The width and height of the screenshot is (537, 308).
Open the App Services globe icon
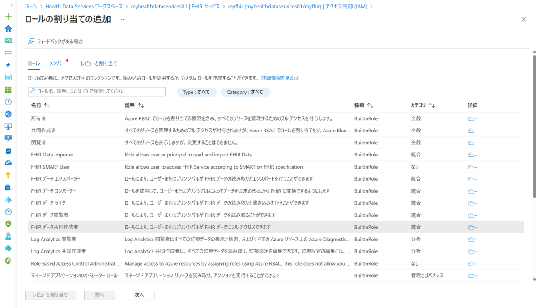(8, 114)
